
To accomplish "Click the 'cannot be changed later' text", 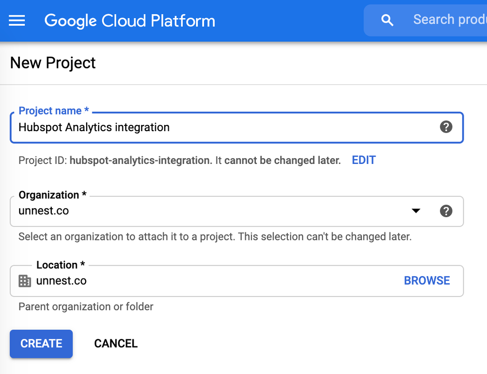I will 282,161.
